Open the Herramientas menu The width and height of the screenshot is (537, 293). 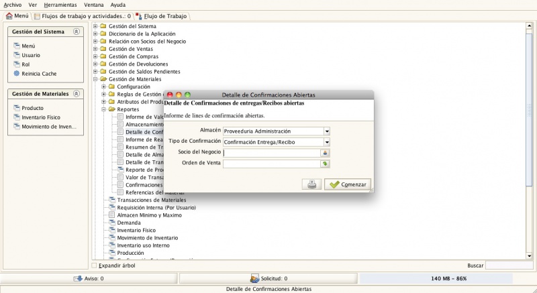coord(60,5)
